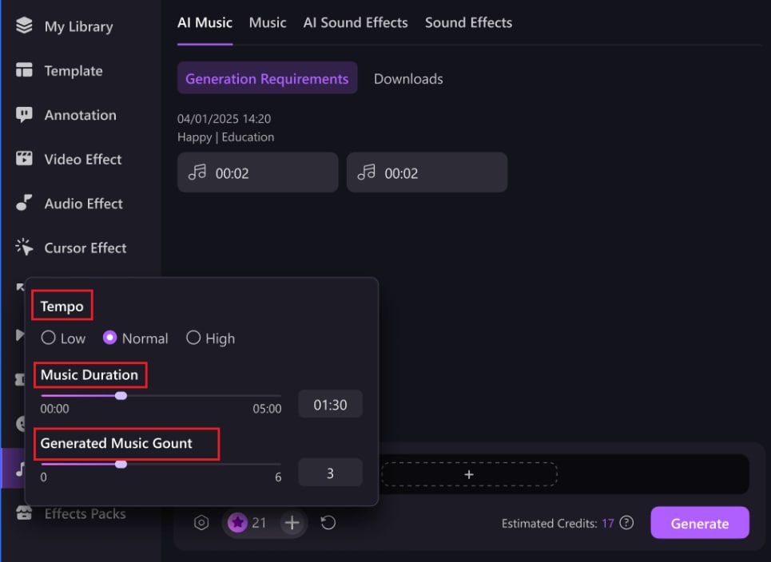Image resolution: width=771 pixels, height=562 pixels.
Task: Click the 04/01/2025 14:20 timestamp
Action: [x=225, y=118]
